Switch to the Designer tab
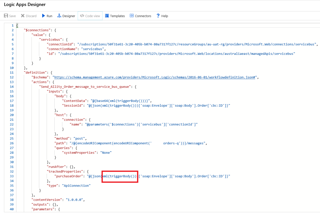 pyautogui.click(x=66, y=16)
